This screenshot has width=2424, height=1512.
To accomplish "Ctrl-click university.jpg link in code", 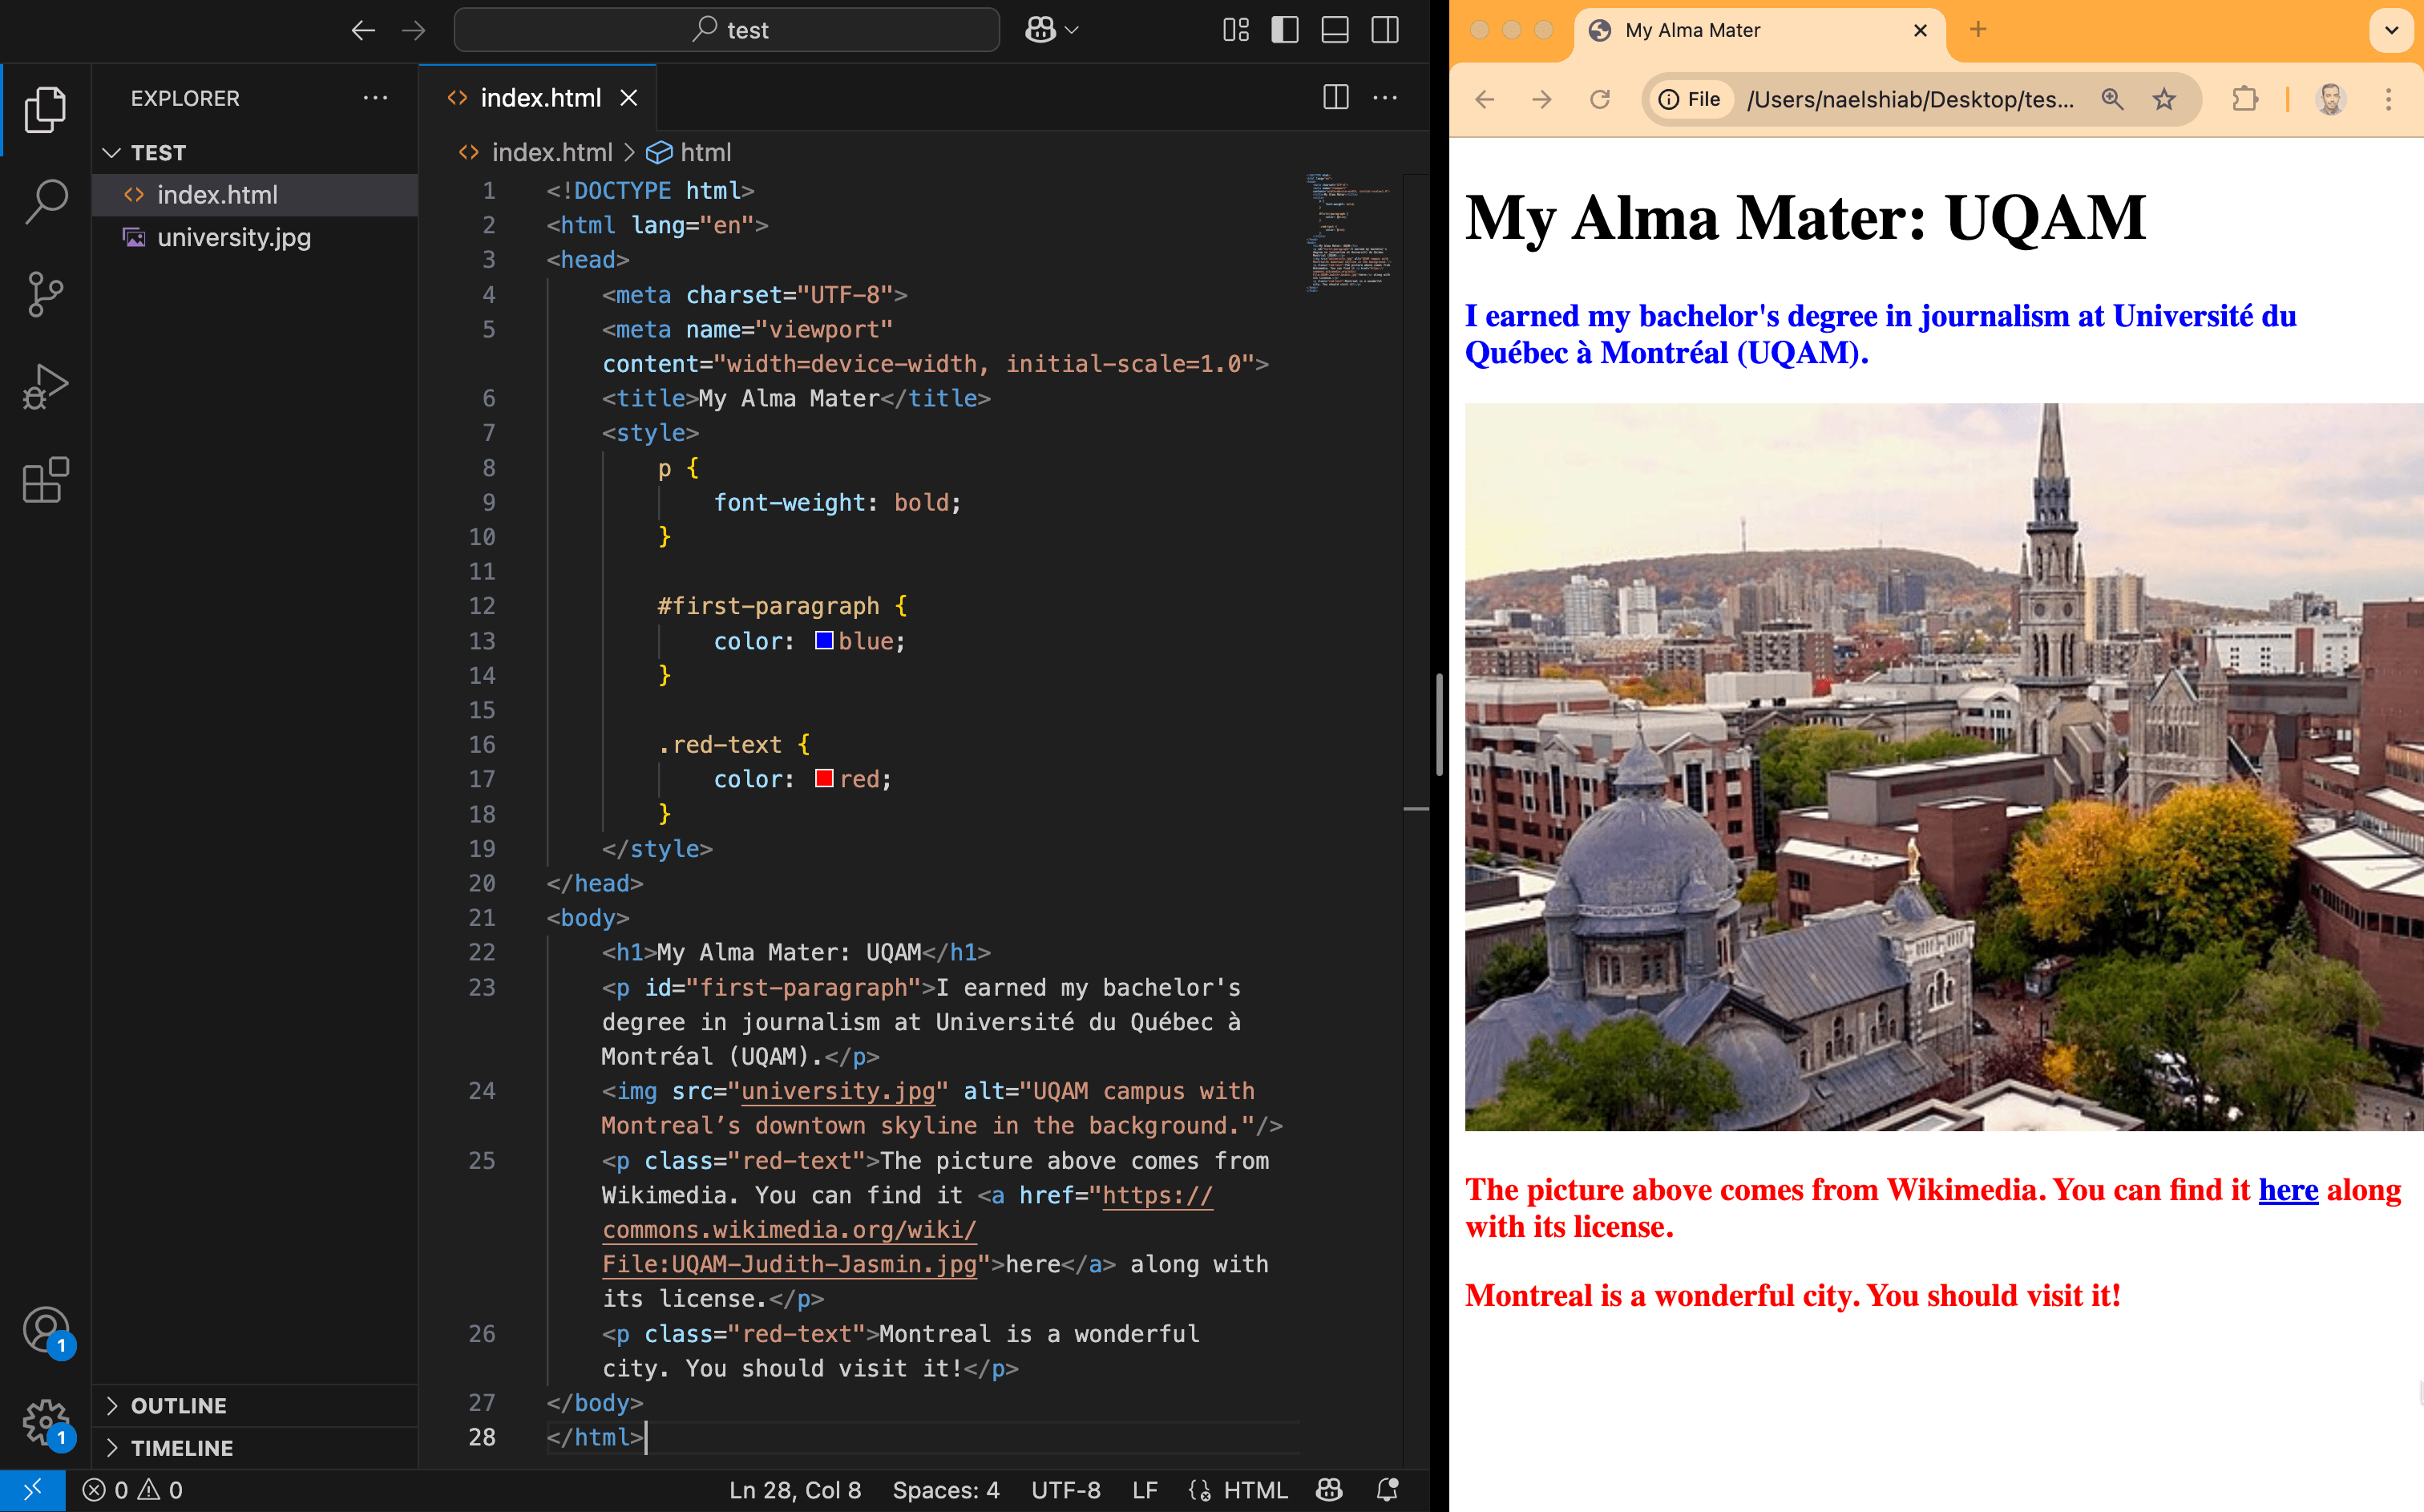I will 838,1091.
